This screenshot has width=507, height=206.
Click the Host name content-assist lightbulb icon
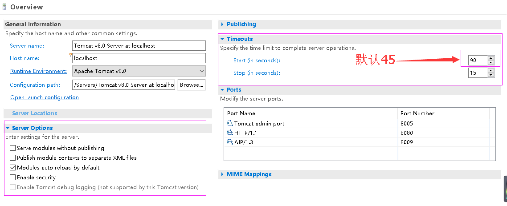(x=71, y=55)
